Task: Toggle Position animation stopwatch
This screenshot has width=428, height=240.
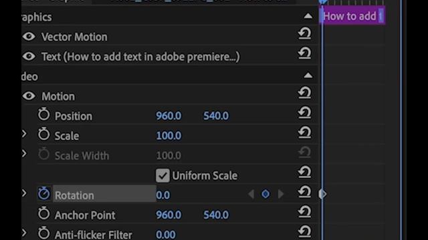Action: coord(43,114)
